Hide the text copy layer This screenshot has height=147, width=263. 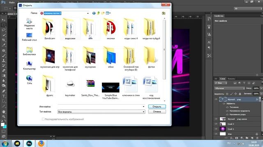pos(216,119)
